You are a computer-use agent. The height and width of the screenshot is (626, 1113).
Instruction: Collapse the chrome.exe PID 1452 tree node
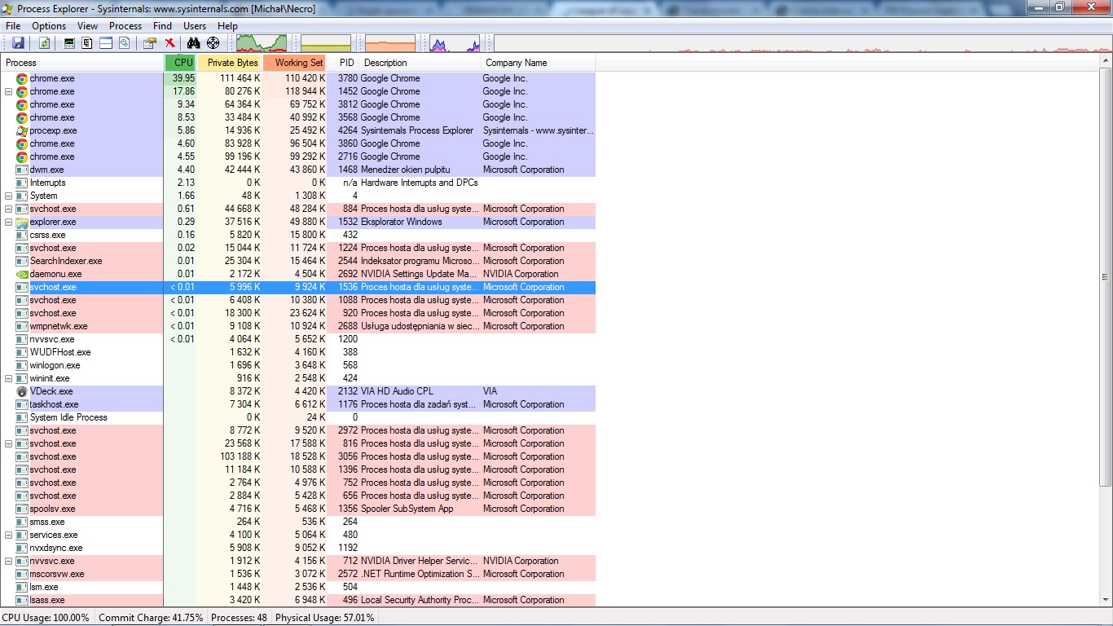9,91
